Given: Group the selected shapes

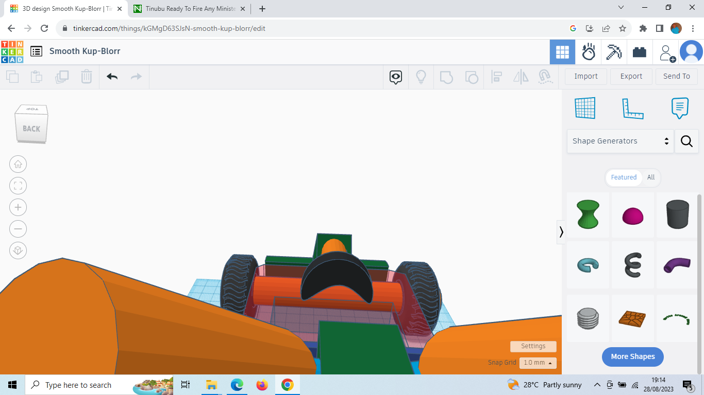Looking at the screenshot, I should coord(446,77).
